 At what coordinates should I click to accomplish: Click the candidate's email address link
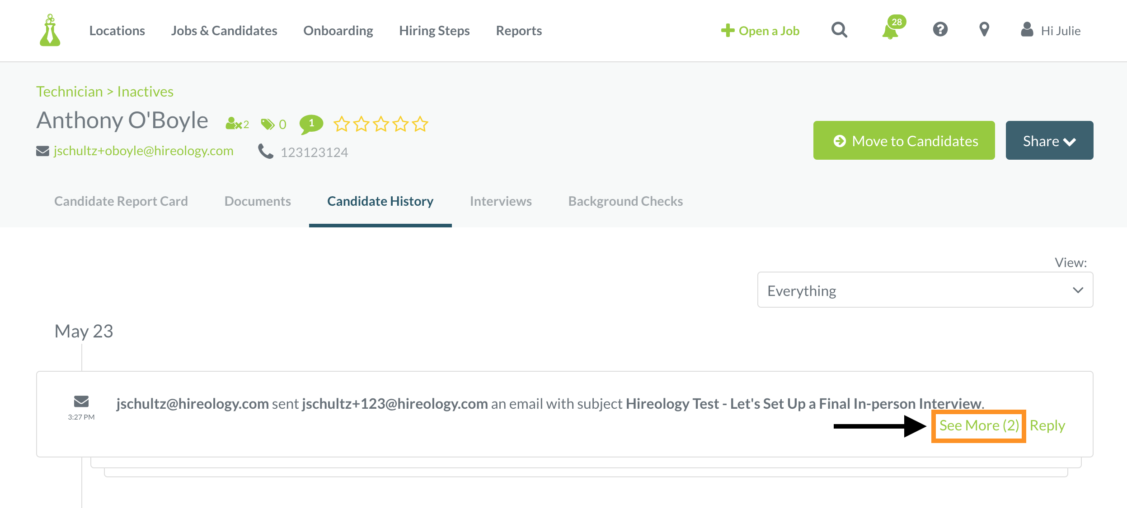point(143,151)
